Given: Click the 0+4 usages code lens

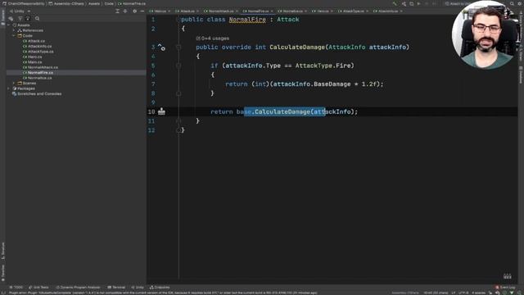Looking at the screenshot, I should (213, 39).
